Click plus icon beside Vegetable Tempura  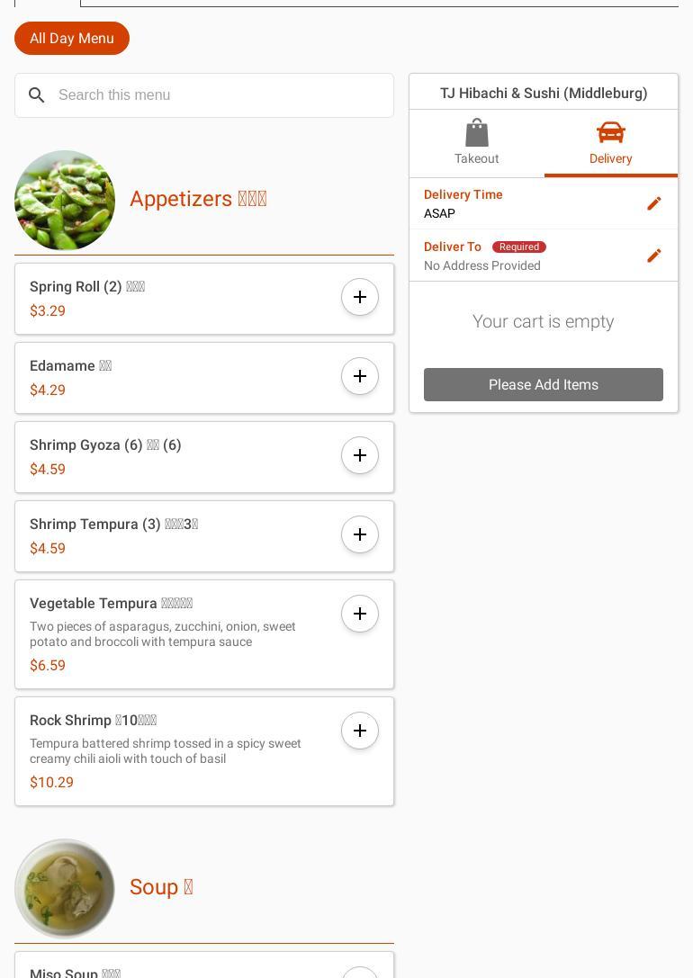[x=360, y=614]
